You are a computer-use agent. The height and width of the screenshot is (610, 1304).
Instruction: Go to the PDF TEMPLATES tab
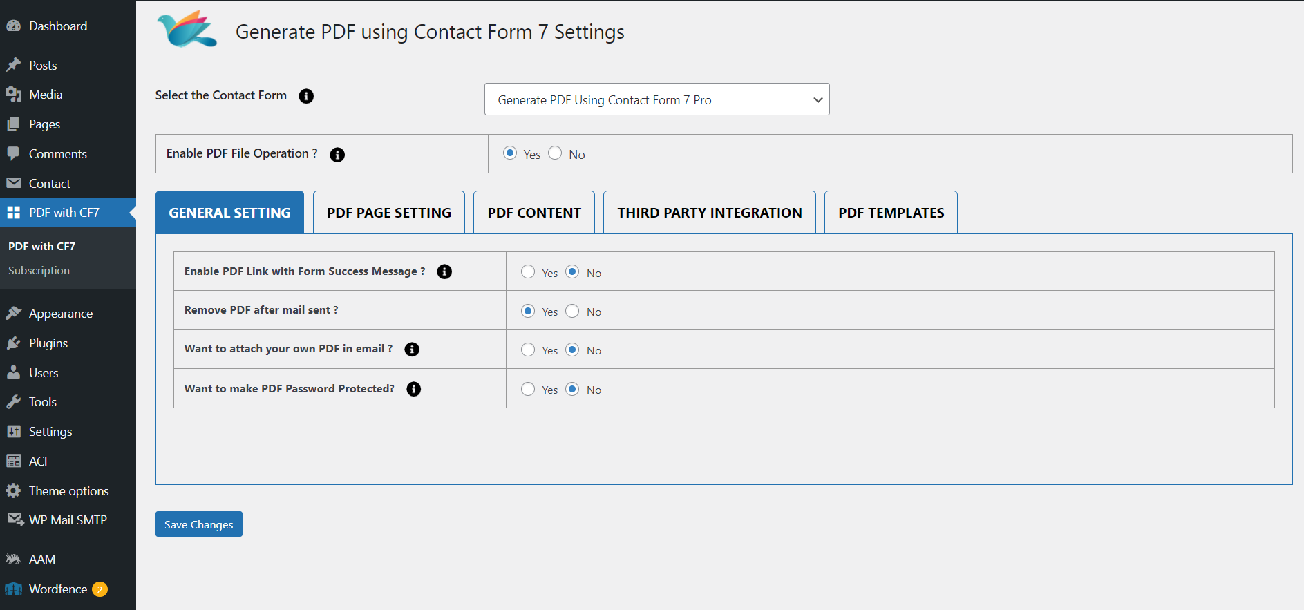891,213
